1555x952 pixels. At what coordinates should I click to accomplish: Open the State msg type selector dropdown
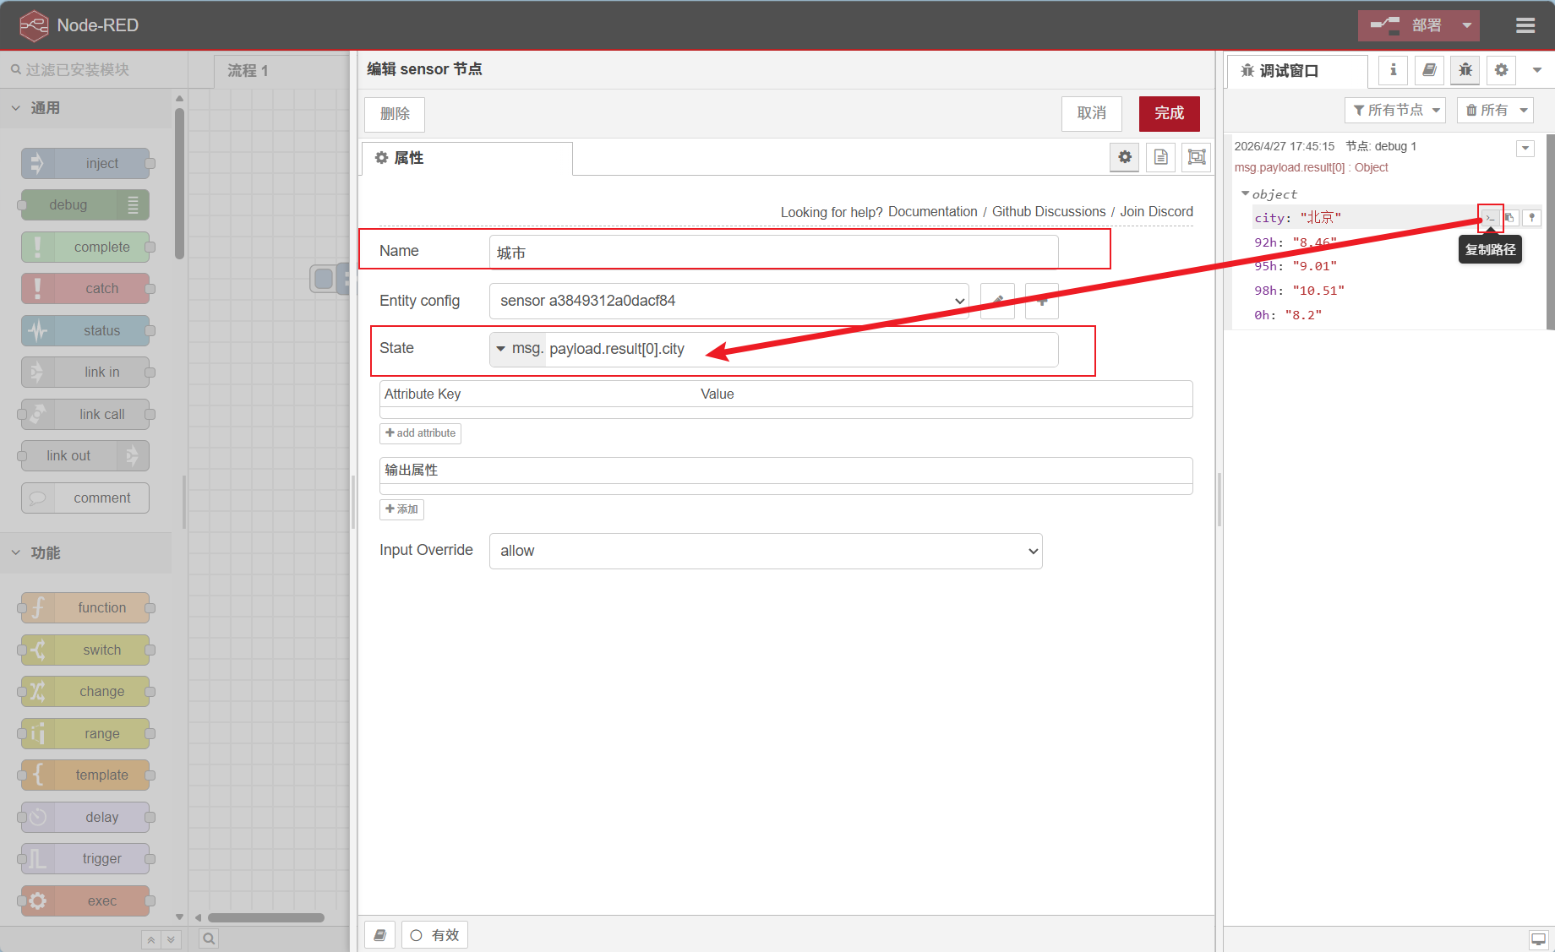click(518, 349)
